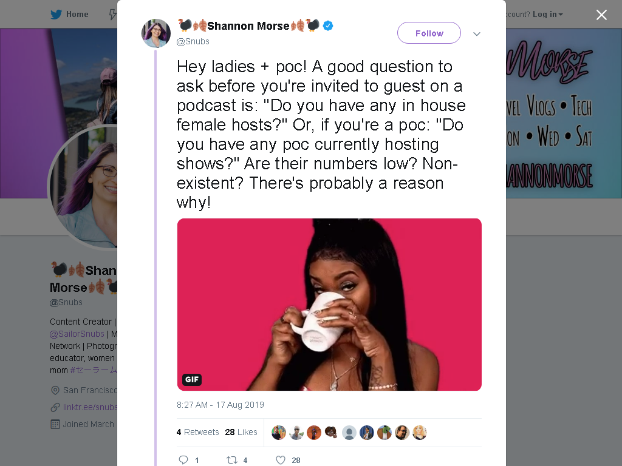Click the first liker's avatar
Screen dimensions: 622x466
click(278, 432)
